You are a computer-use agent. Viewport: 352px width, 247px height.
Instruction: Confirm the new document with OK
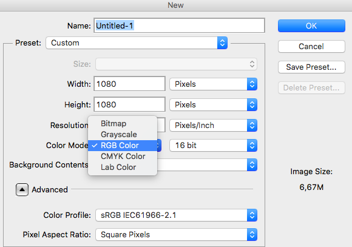coord(311,26)
